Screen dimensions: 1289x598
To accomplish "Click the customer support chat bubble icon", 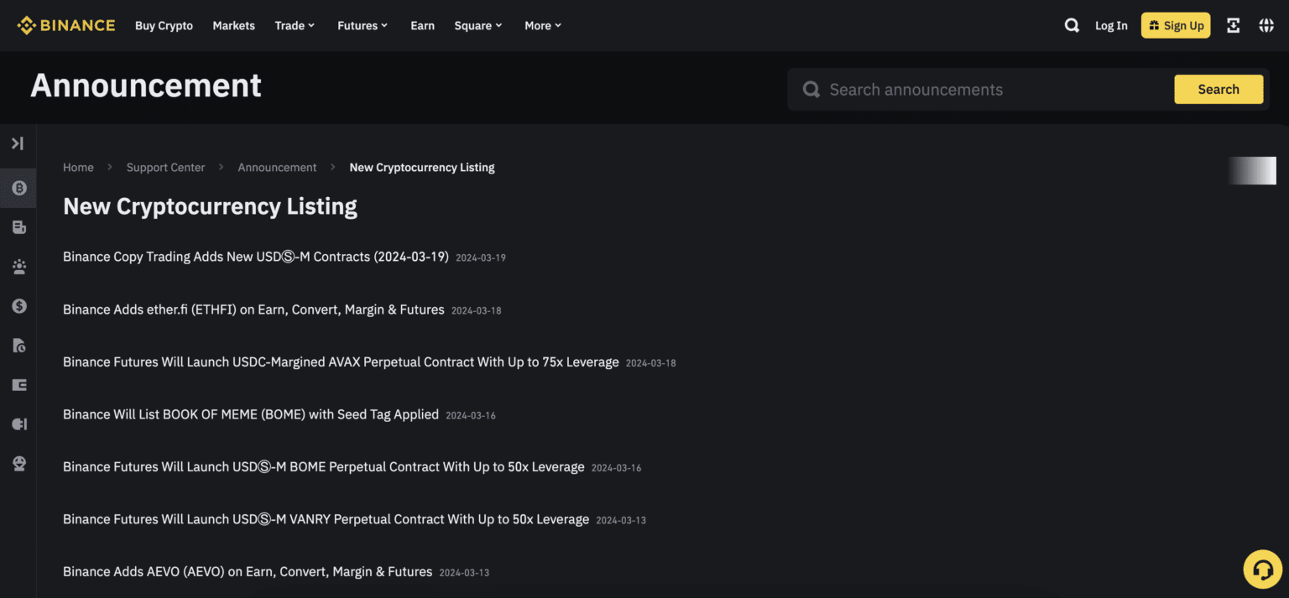I will [x=1263, y=569].
